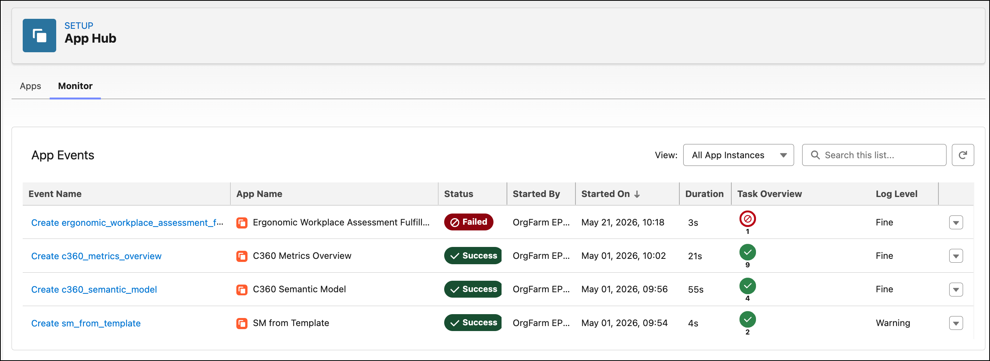Click C360 Semantic Model app icon
The width and height of the screenshot is (990, 361).
coord(242,290)
